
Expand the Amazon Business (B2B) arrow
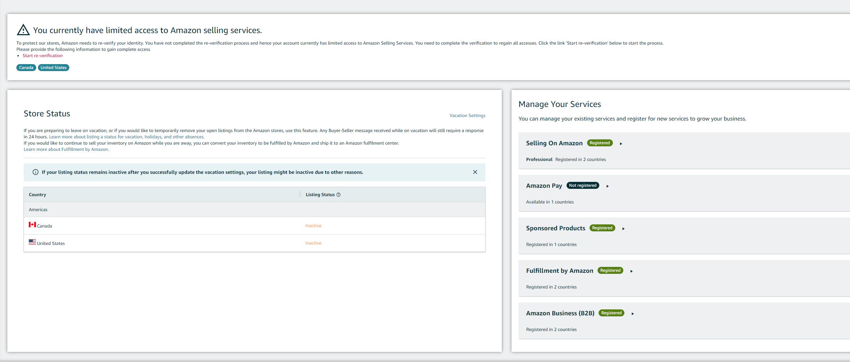[x=633, y=314]
